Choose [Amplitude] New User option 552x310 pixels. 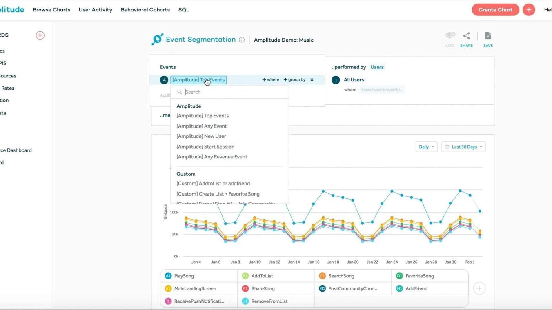201,136
